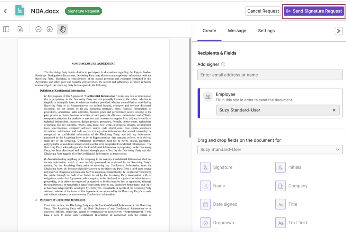The width and height of the screenshot is (346, 232).
Task: Zoom out of the NDA document
Action: 38,29
